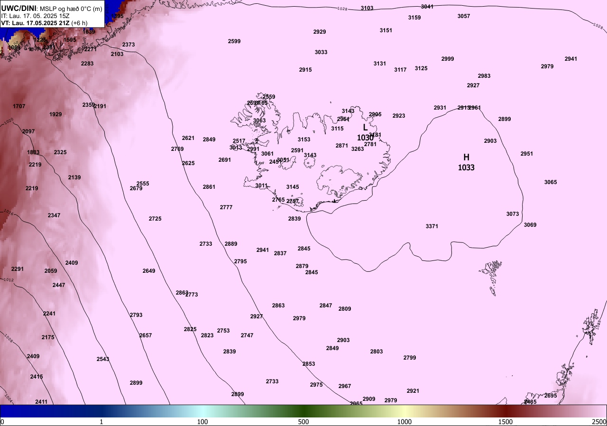Click the 2097 value over Greenland

(29, 131)
